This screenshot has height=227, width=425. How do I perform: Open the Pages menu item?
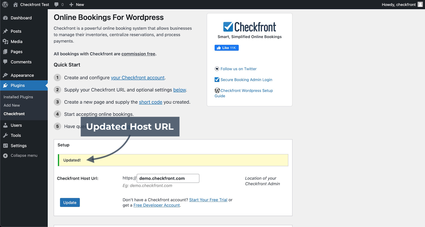tap(17, 52)
